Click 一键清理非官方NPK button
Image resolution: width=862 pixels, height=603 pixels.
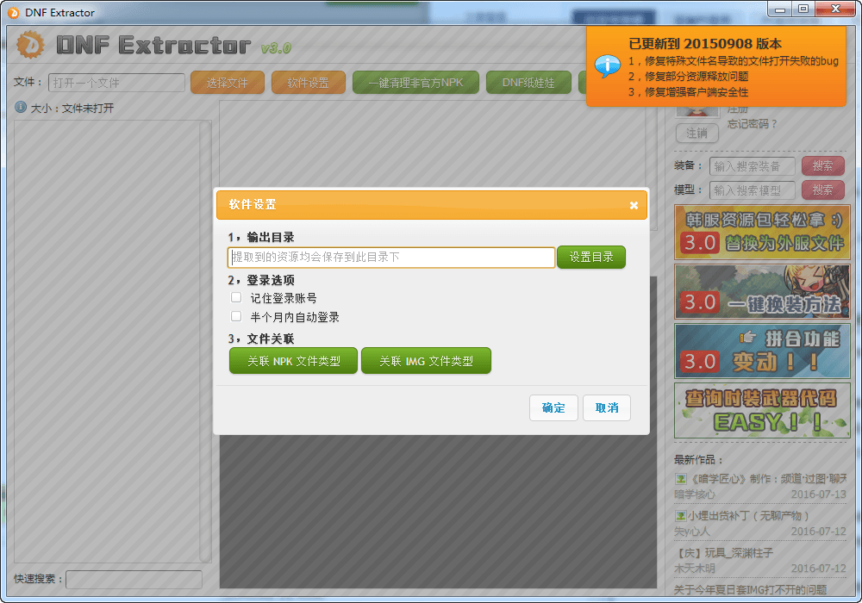point(415,83)
